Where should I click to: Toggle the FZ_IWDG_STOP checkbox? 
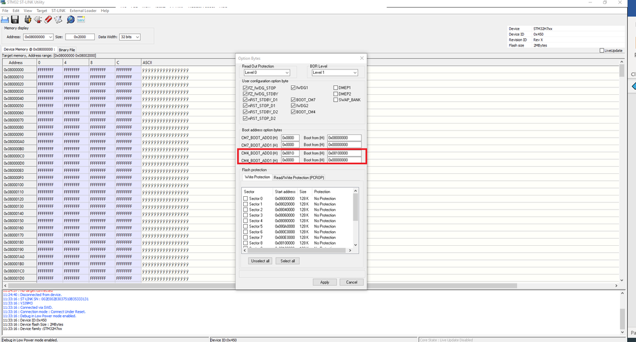[245, 88]
